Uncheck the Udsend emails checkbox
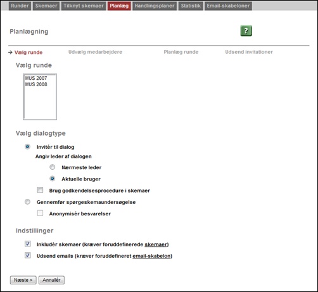The image size is (318, 292). pyautogui.click(x=28, y=255)
